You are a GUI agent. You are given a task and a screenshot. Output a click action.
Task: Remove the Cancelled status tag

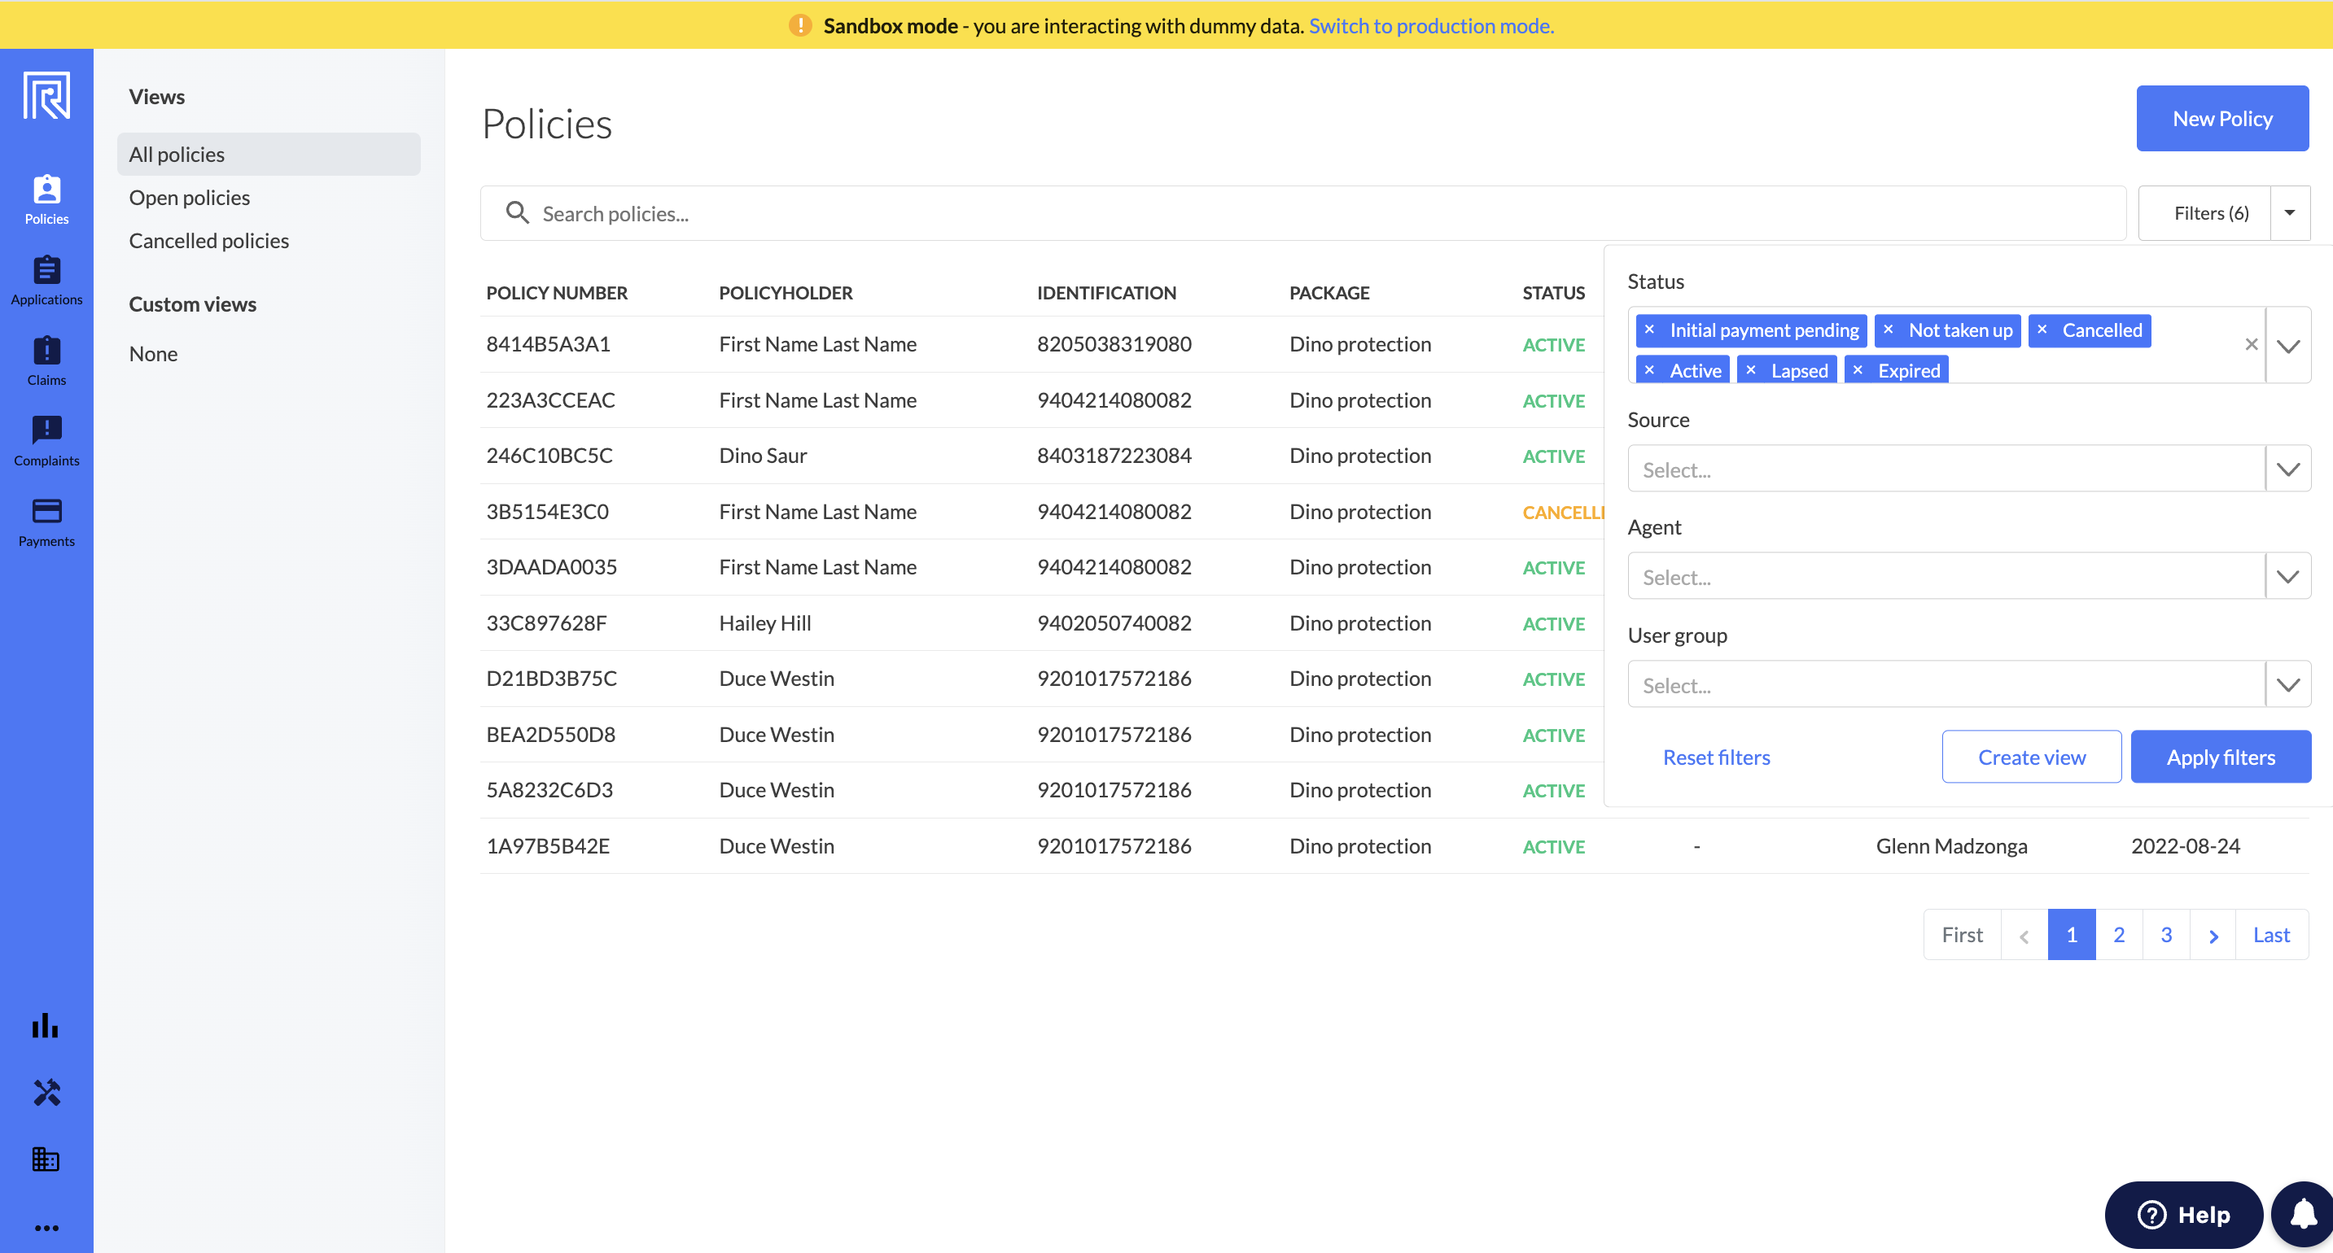pyautogui.click(x=2042, y=330)
